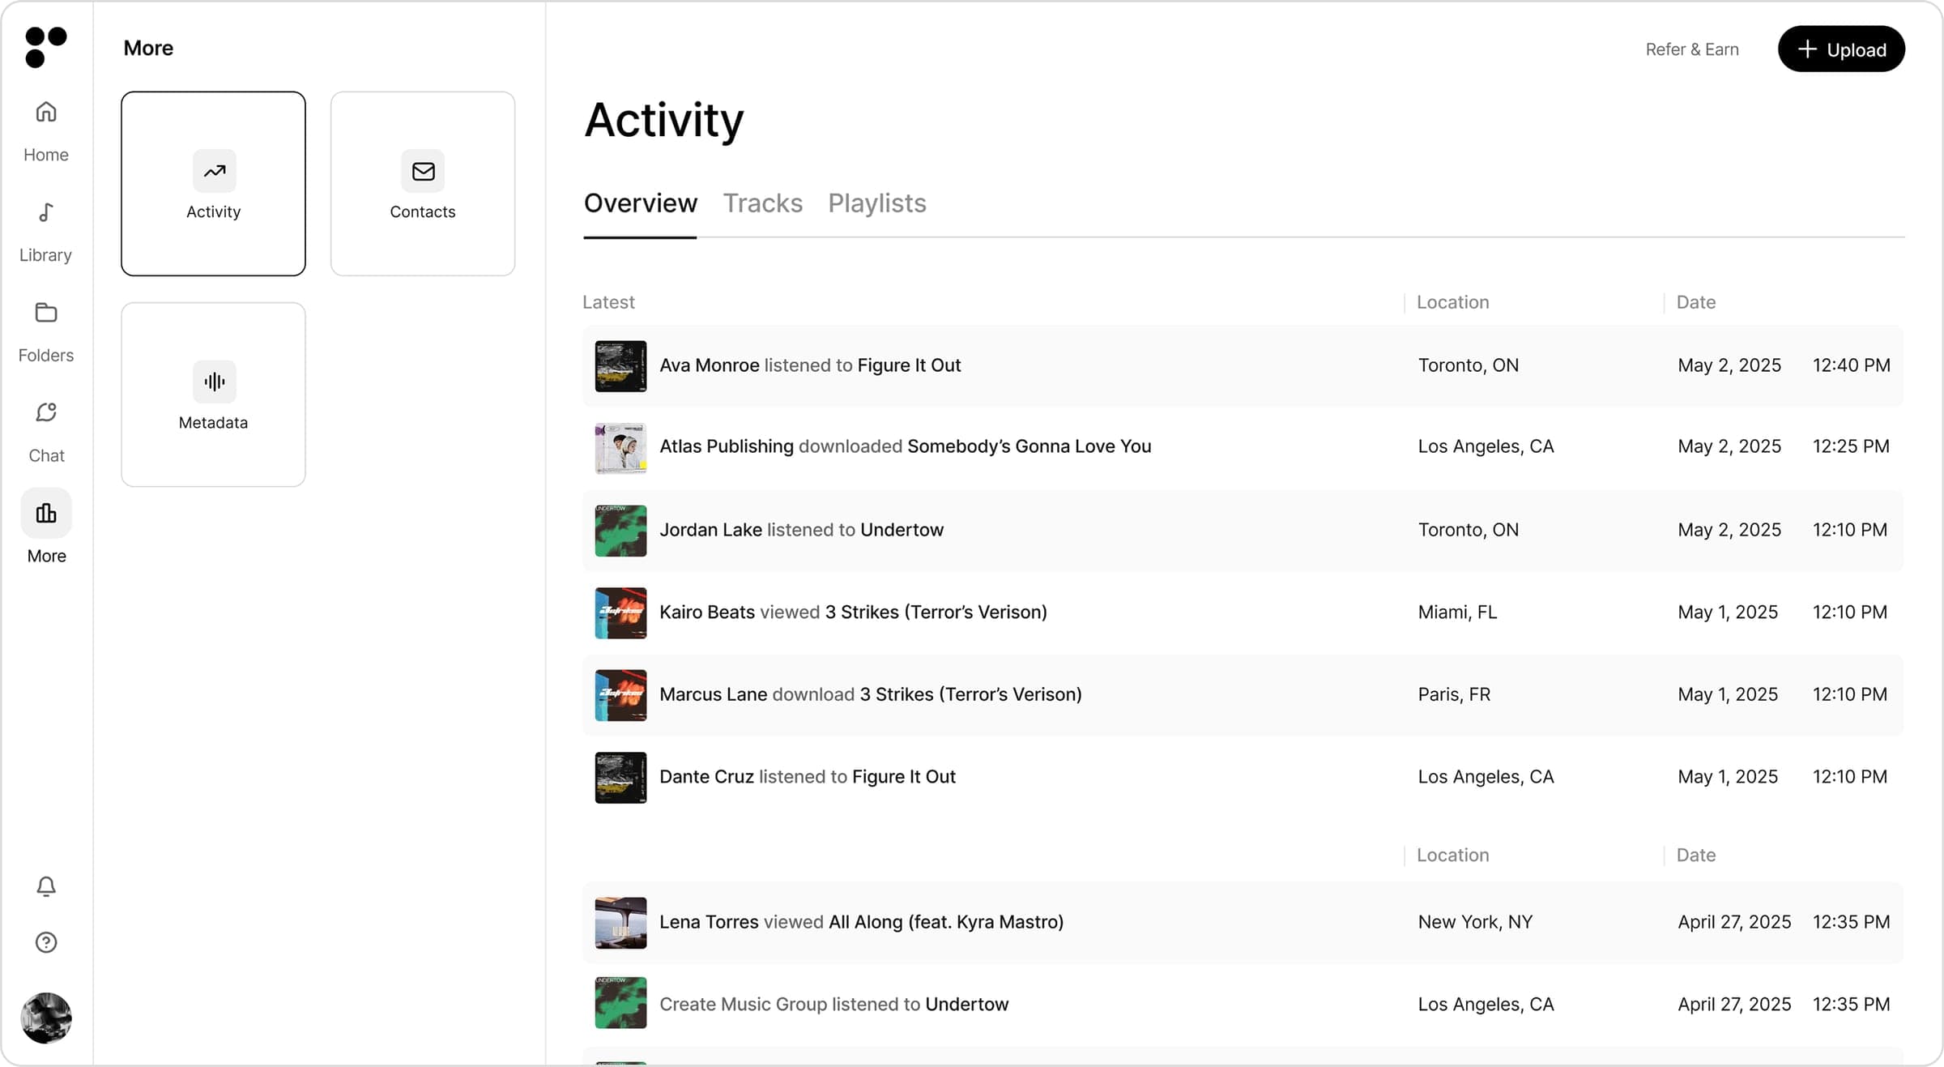Click the "New York, NY" location cell

click(1475, 922)
